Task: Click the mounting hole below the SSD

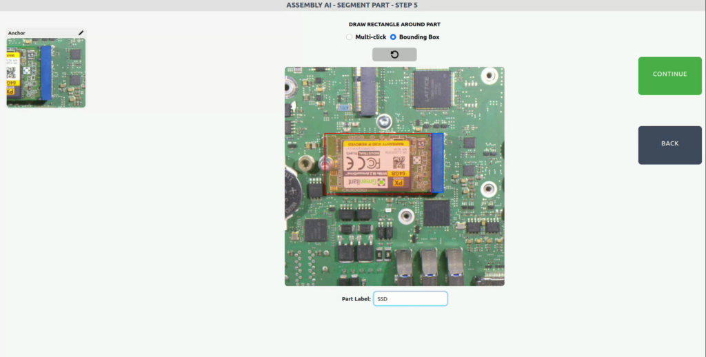Action: pos(405,216)
